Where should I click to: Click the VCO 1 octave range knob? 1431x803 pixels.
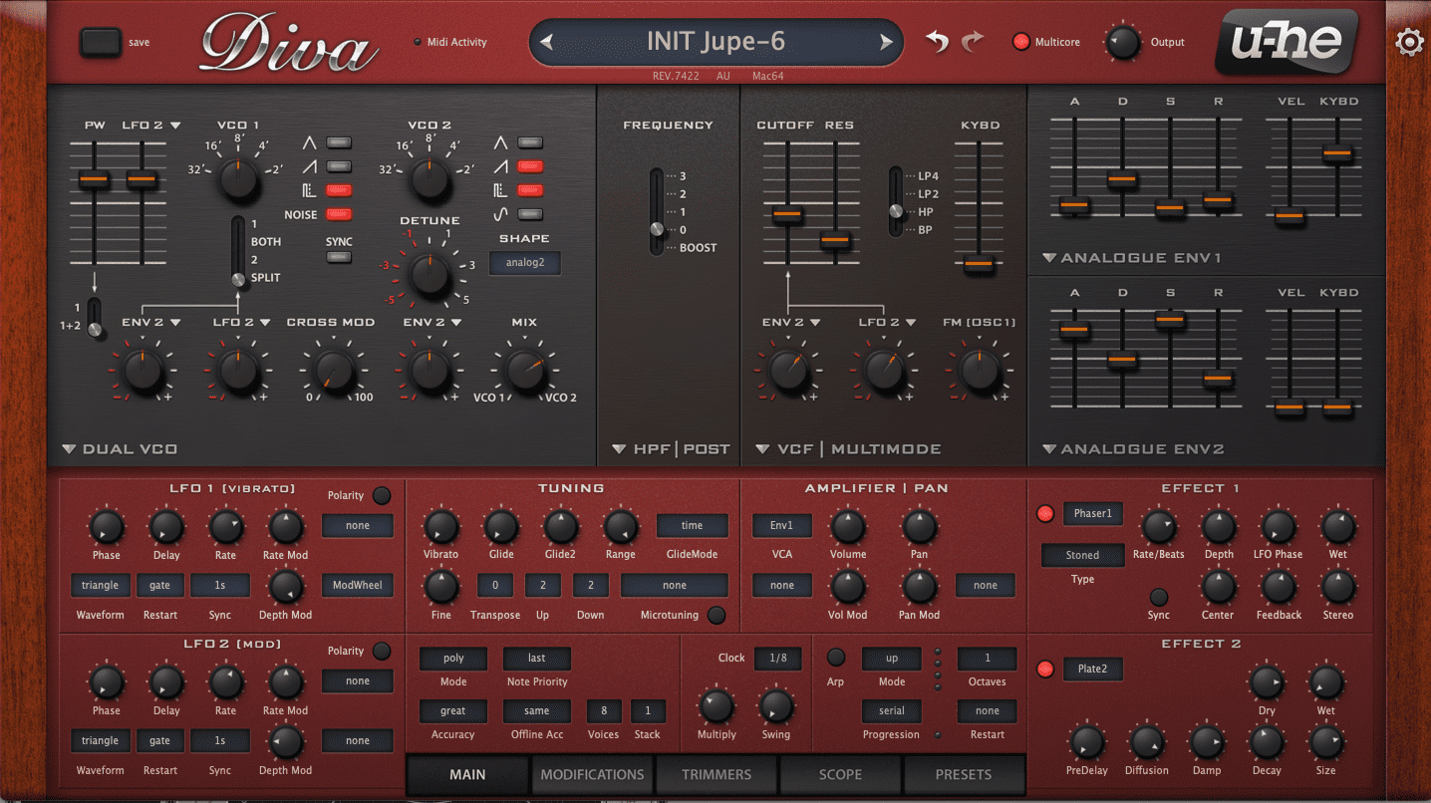pos(238,178)
